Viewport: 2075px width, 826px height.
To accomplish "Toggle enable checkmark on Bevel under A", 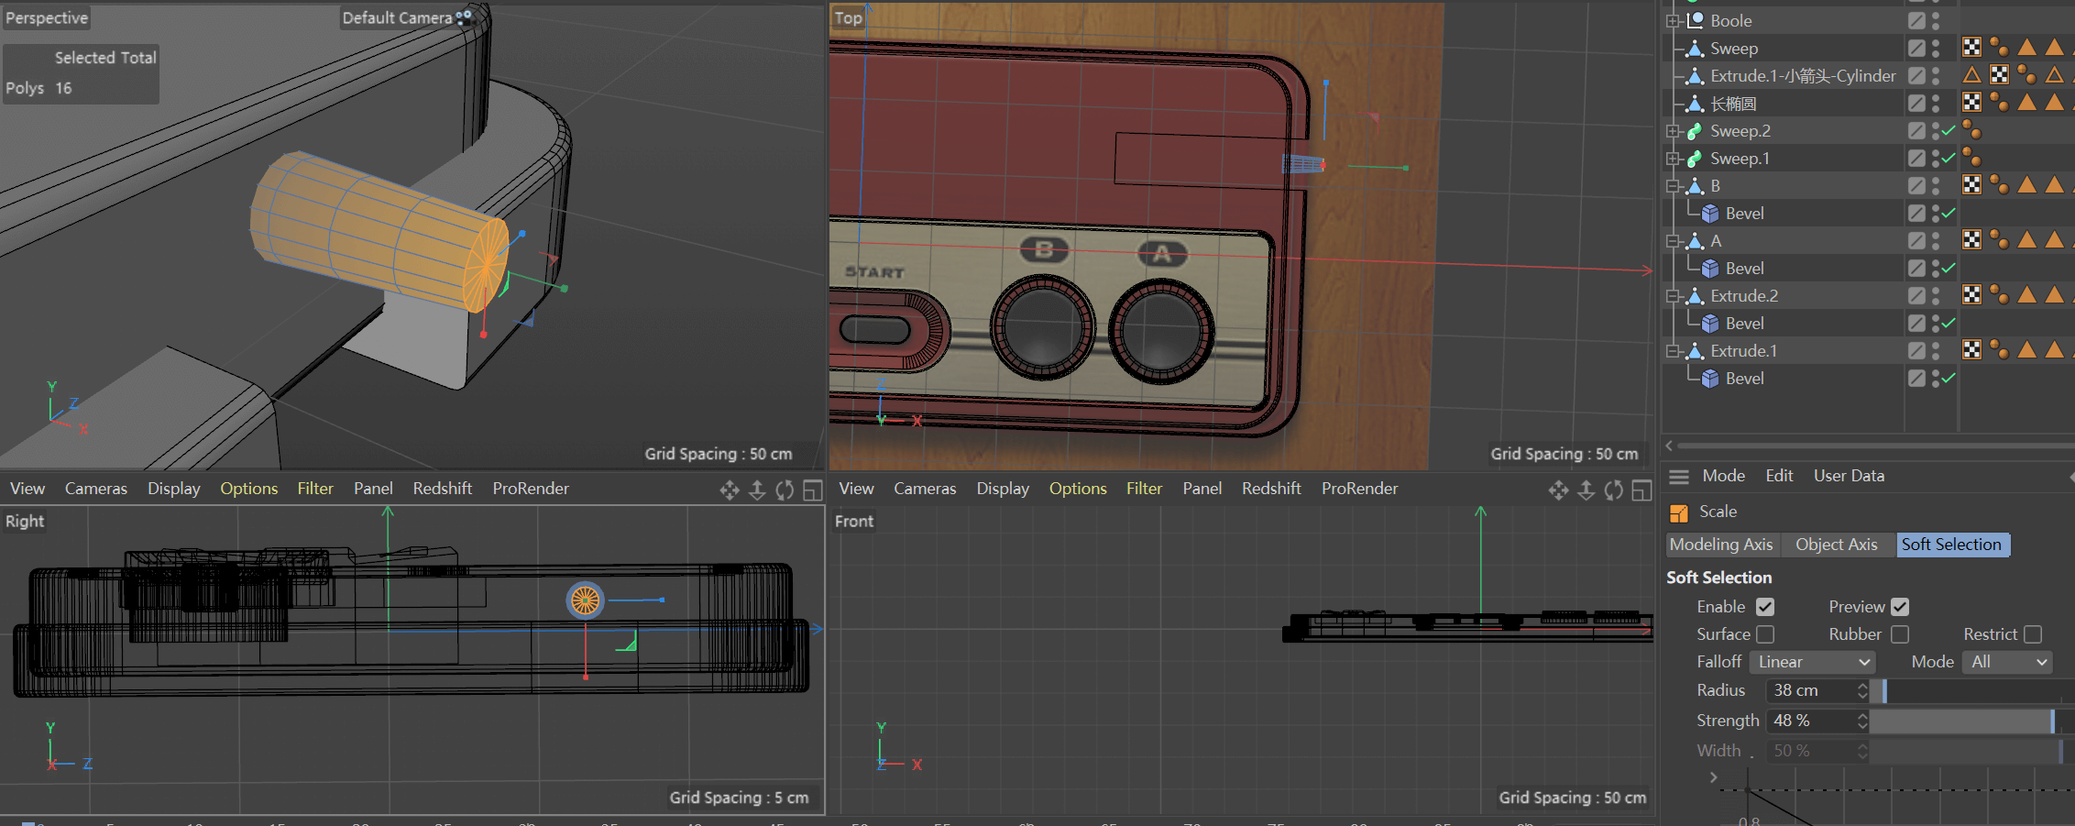I will click(x=1949, y=269).
